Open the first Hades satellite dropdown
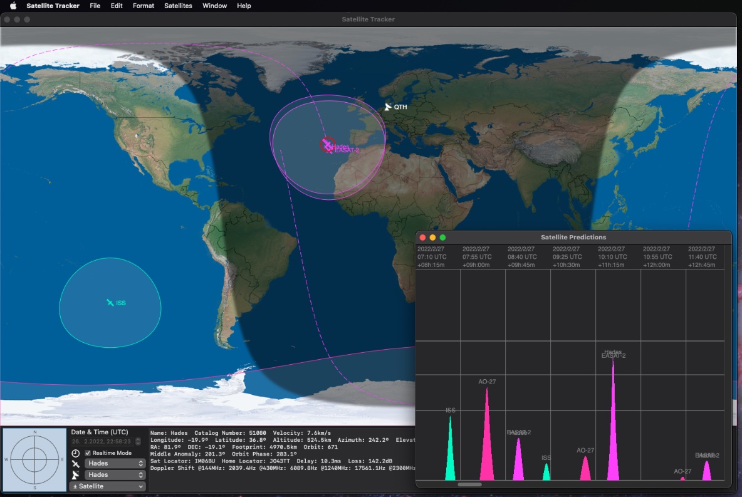742x497 pixels. [115, 463]
